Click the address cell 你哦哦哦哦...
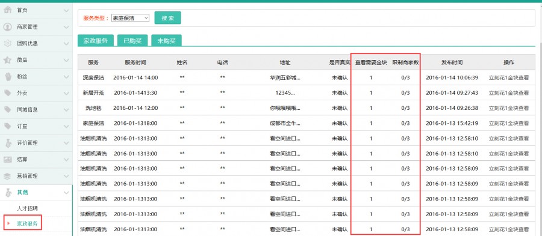 [285, 108]
